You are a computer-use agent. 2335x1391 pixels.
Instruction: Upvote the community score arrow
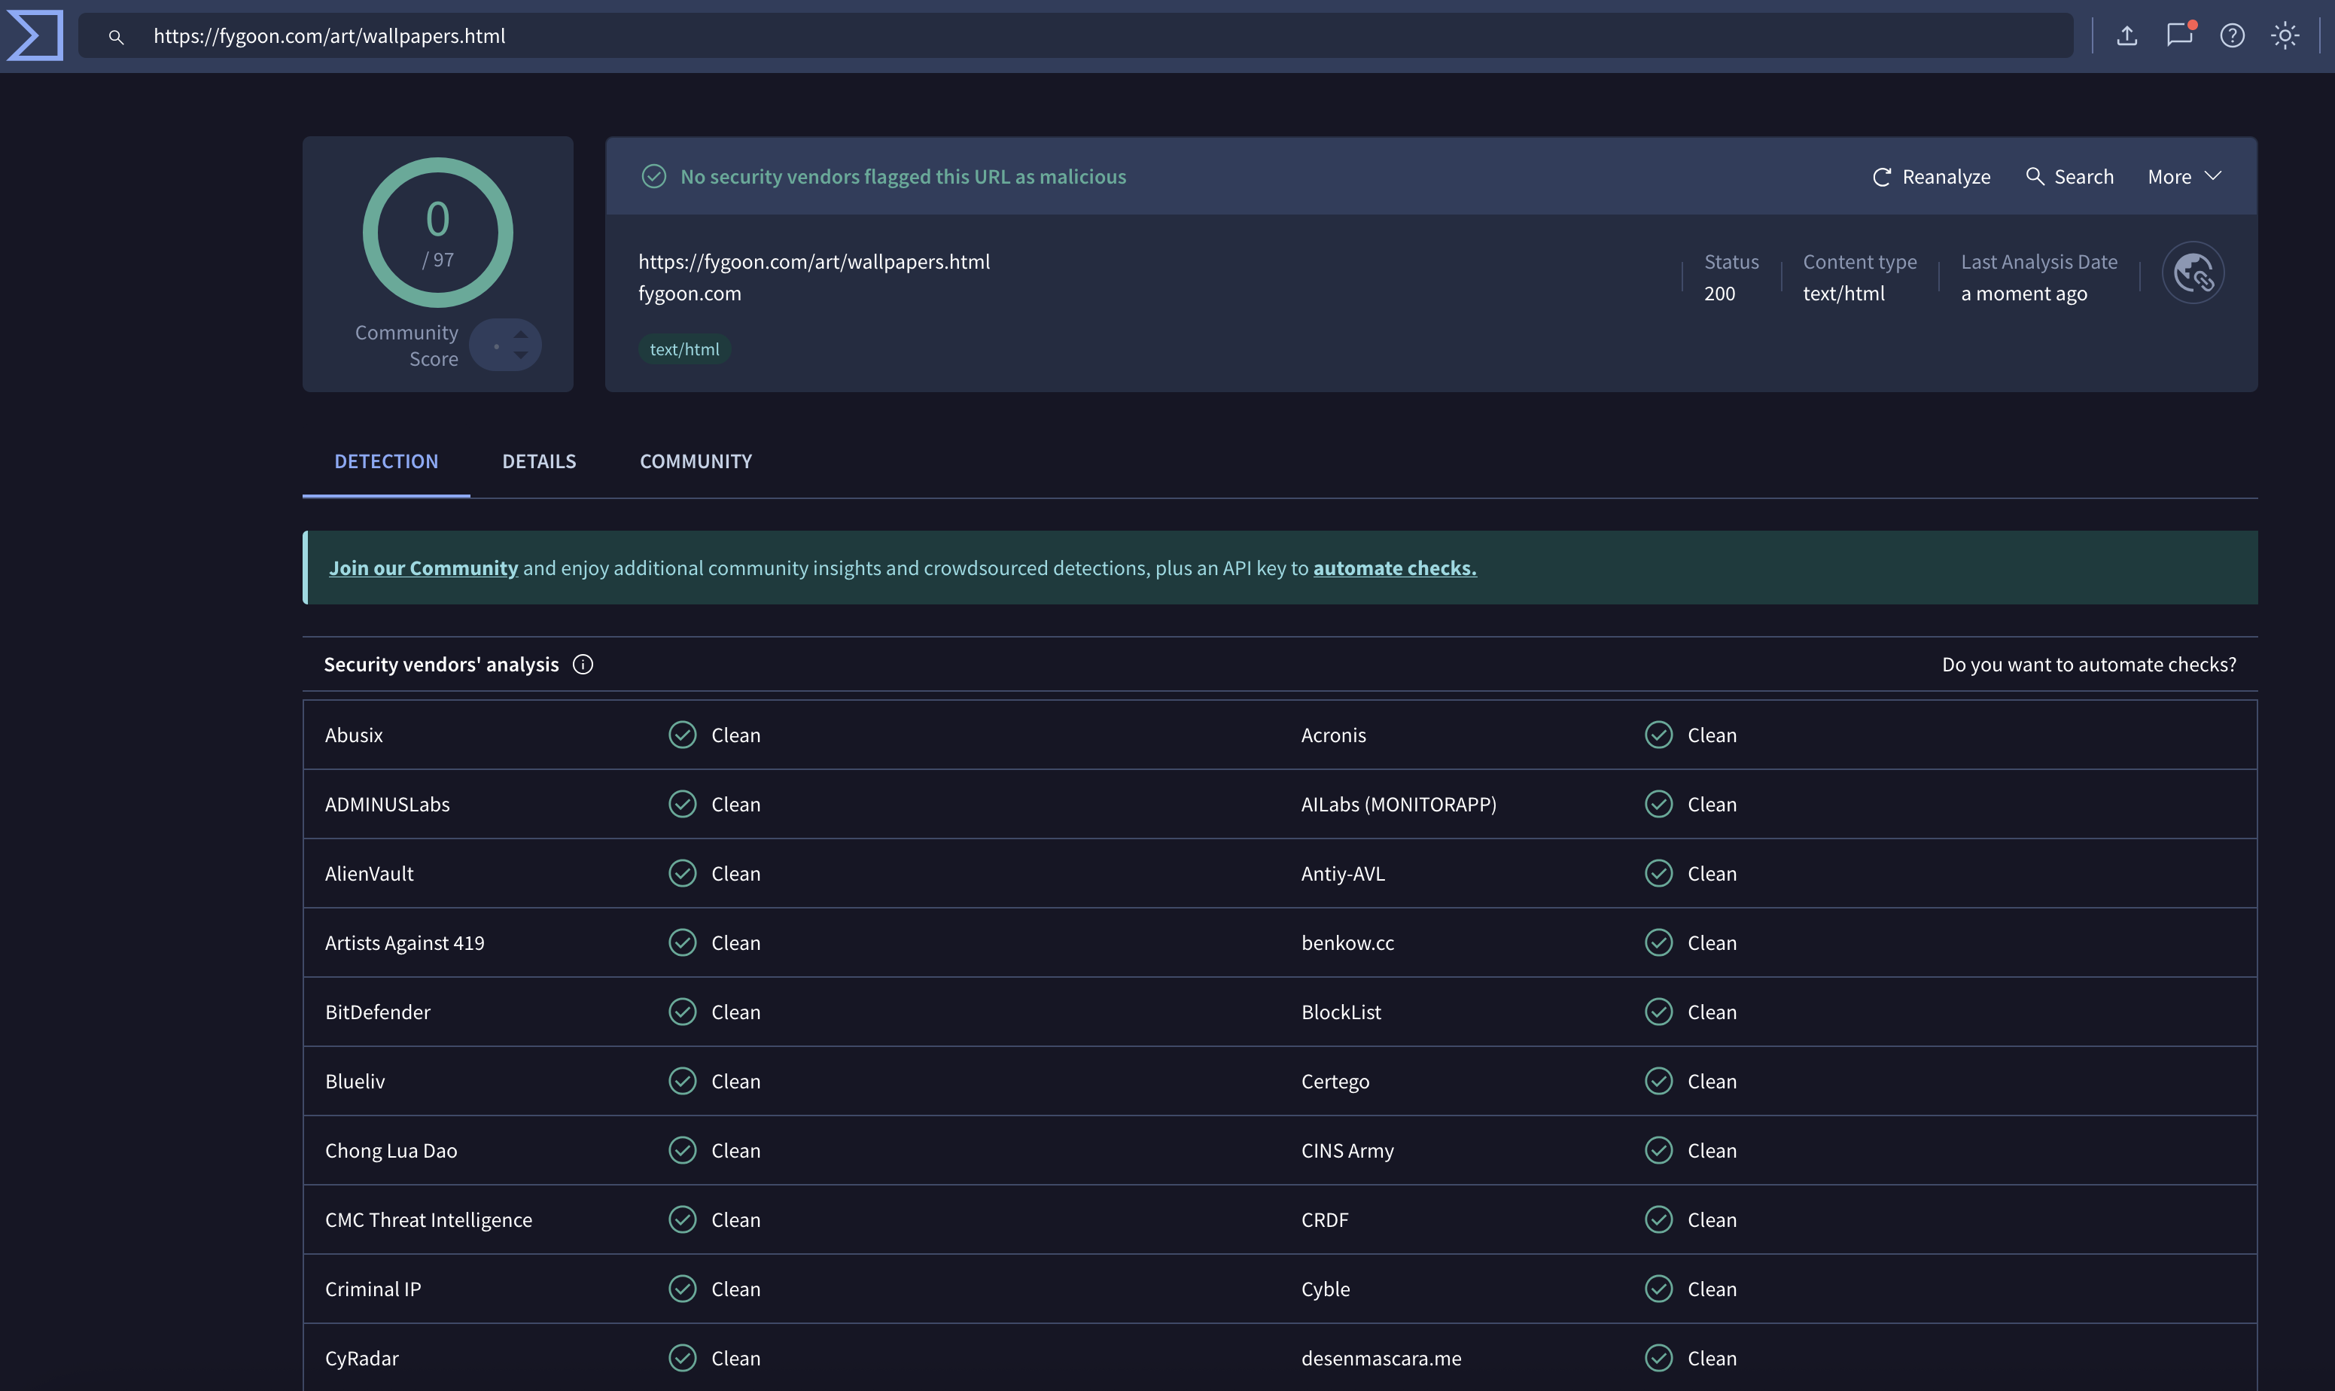click(520, 335)
